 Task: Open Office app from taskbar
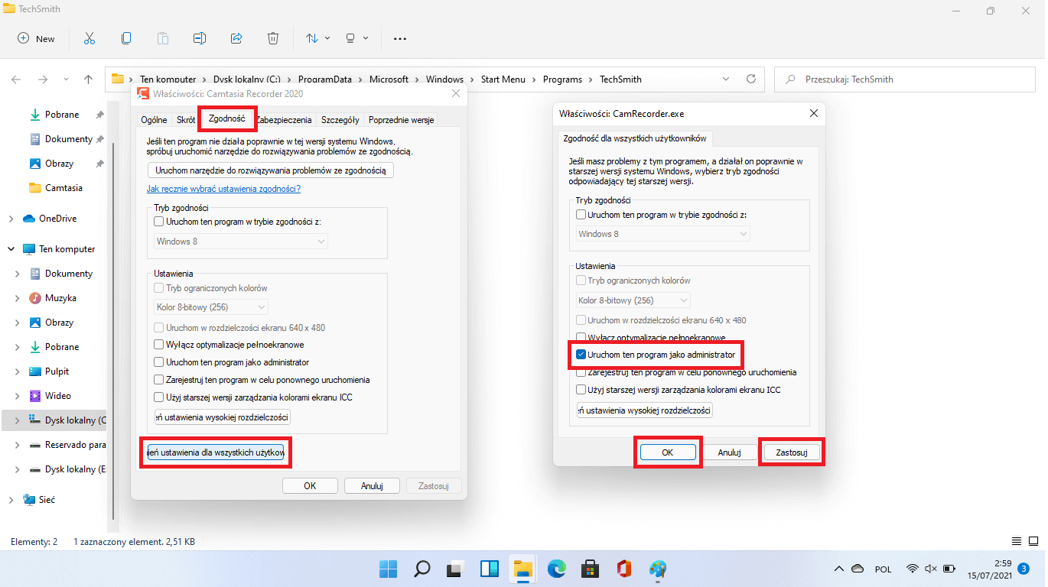point(623,569)
